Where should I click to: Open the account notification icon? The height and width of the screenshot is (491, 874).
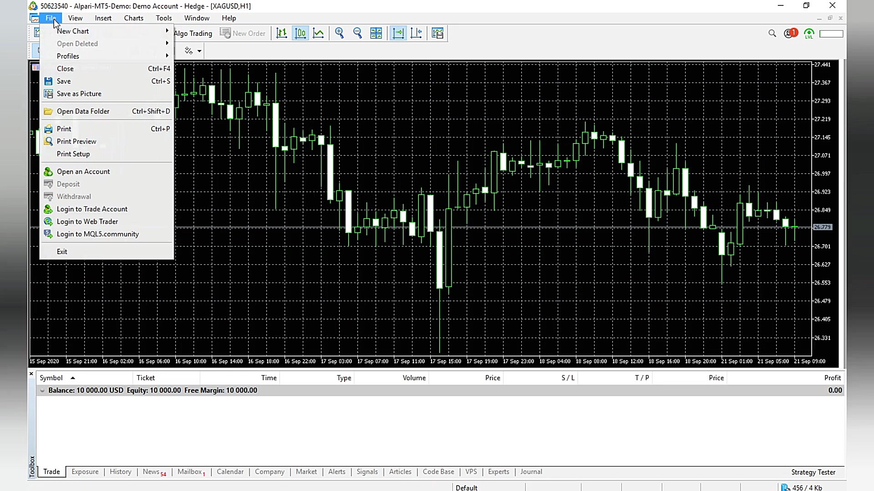790,33
